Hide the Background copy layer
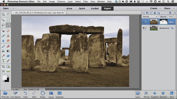Screen dimensions: 177x99 tap(143, 22)
